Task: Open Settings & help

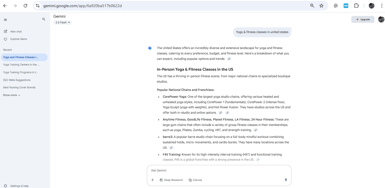Action: click(x=16, y=186)
